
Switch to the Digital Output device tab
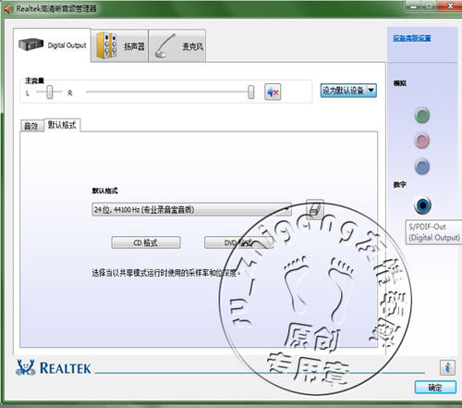(52, 45)
